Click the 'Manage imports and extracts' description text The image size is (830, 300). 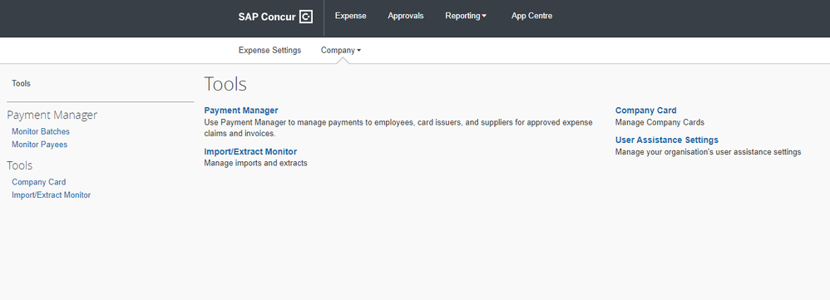pos(255,164)
